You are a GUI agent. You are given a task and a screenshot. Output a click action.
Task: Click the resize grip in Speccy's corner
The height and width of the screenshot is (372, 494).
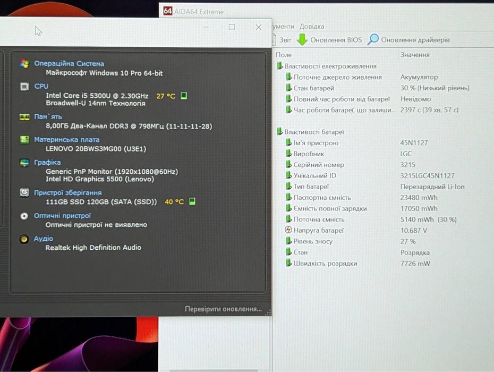268,312
